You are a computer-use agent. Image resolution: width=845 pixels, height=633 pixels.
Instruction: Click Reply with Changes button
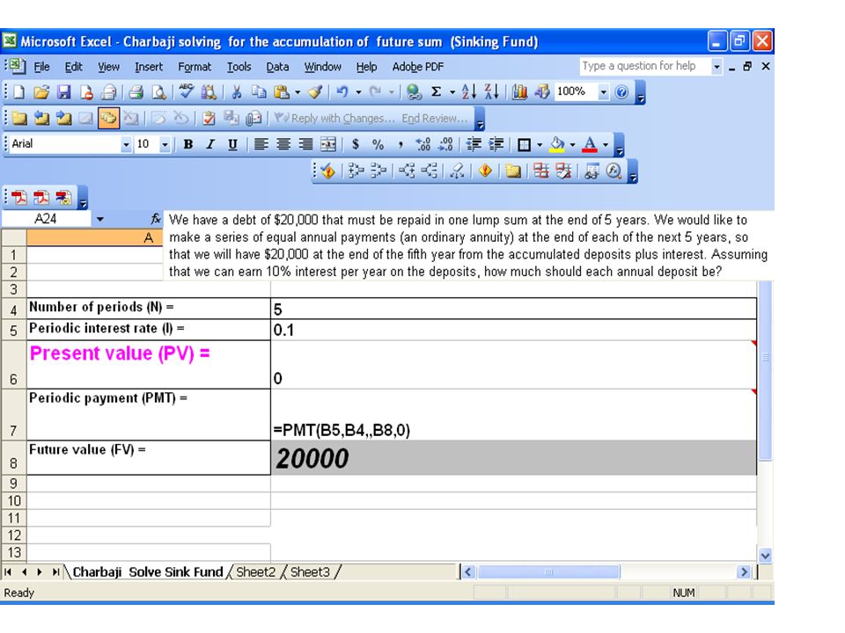(x=334, y=118)
